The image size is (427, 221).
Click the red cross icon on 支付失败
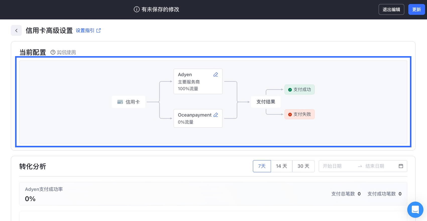click(290, 115)
